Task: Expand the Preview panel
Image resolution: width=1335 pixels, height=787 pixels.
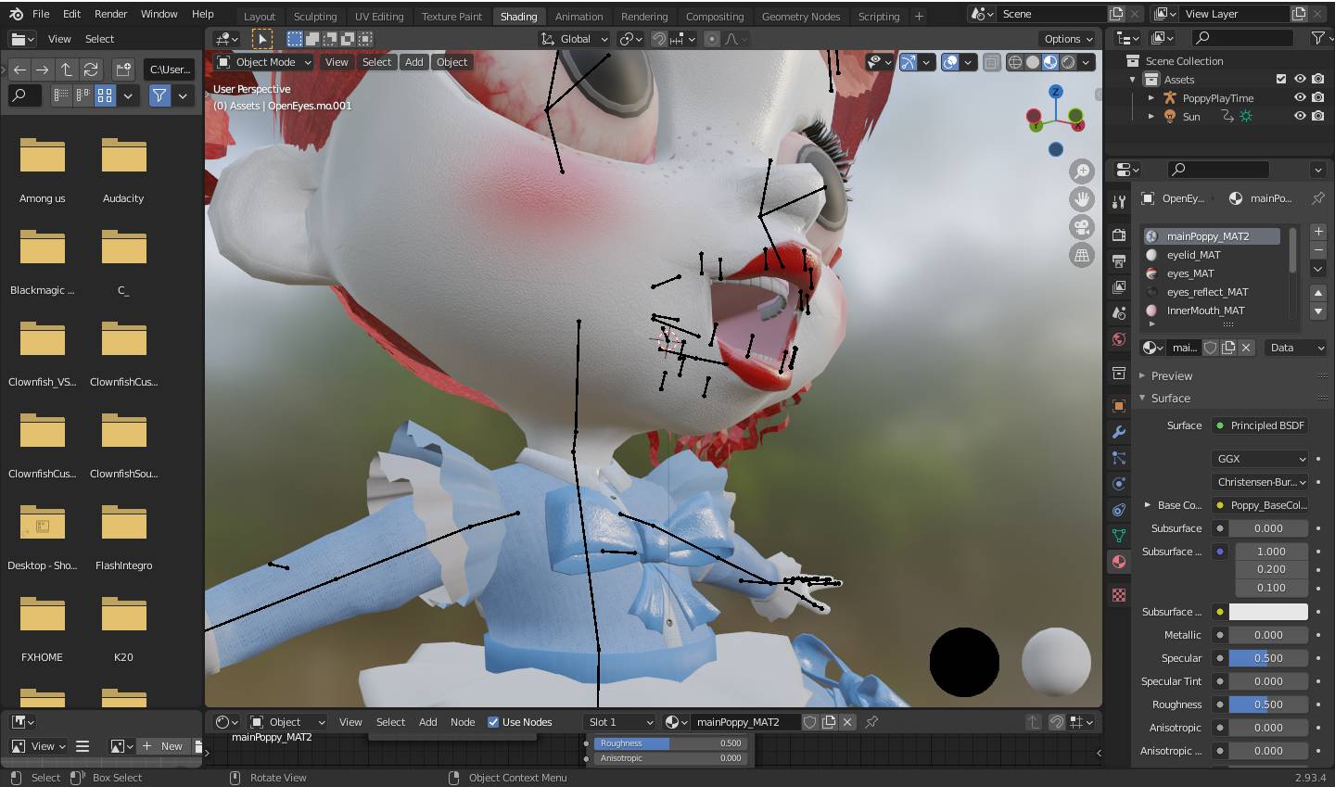Action: tap(1142, 376)
